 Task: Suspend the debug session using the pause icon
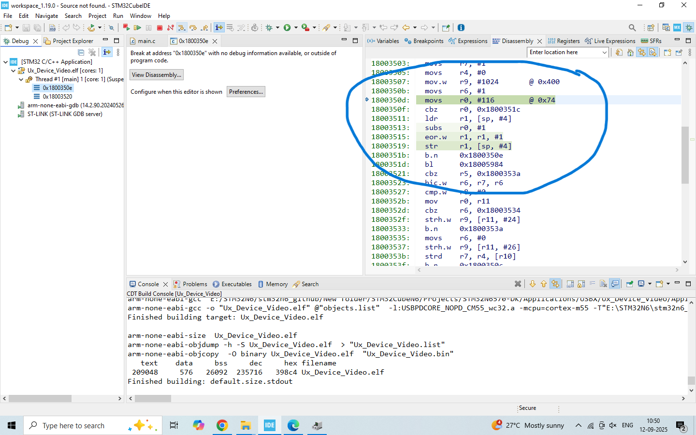coord(149,28)
